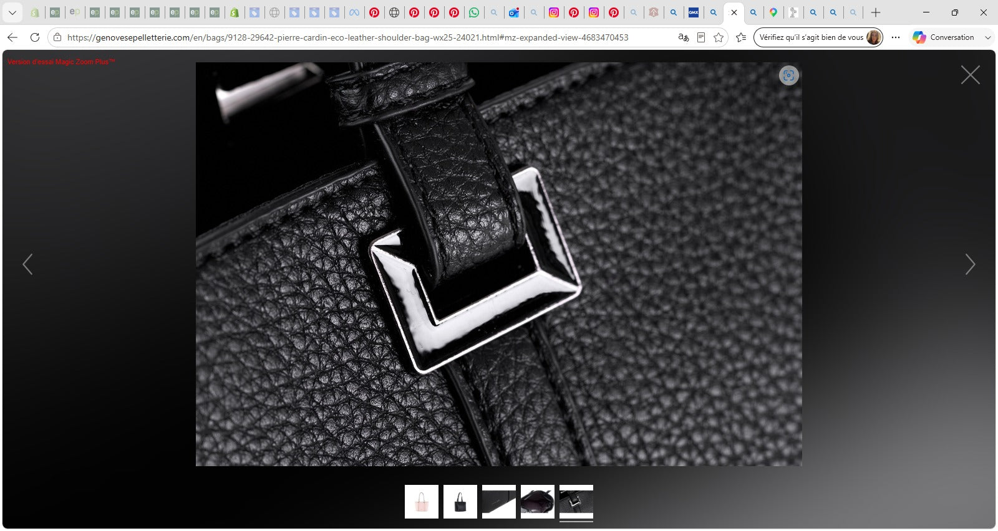Open the favorites list

pos(741,37)
